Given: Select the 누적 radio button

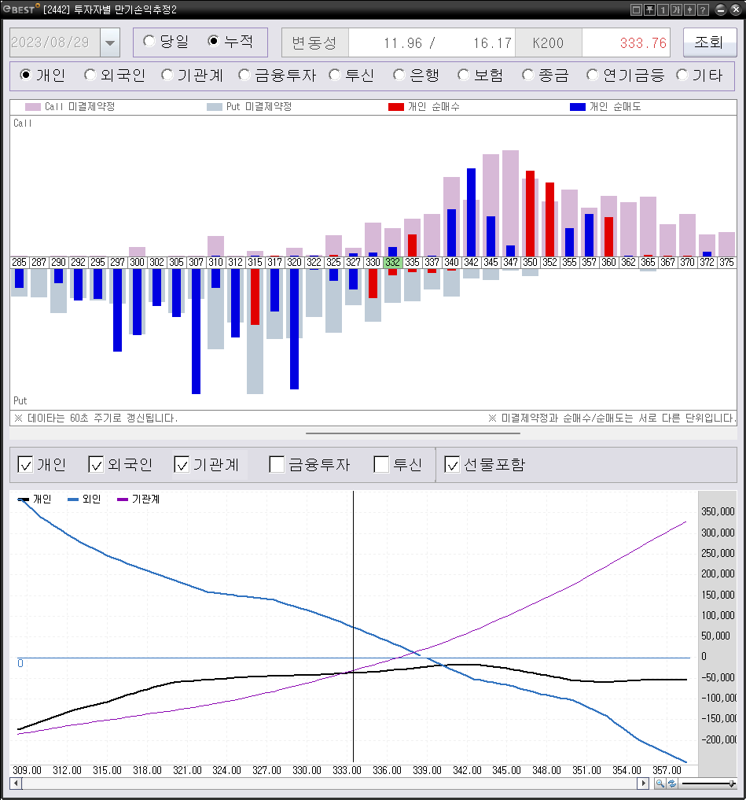Looking at the screenshot, I should [214, 42].
